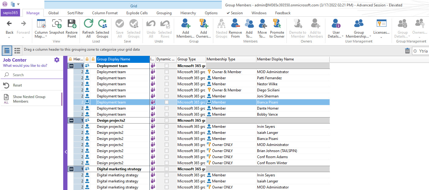Collapse the Digital marketing strategy group
The width and height of the screenshot is (429, 190).
[x=71, y=169]
